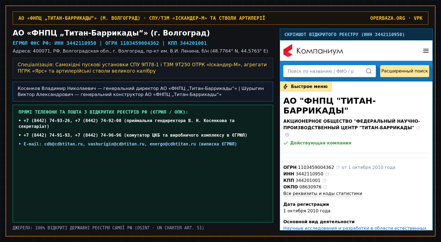Click the 'Действующая компания' status text
Image resolution: width=441 pixels, height=242 pixels.
[321, 143]
